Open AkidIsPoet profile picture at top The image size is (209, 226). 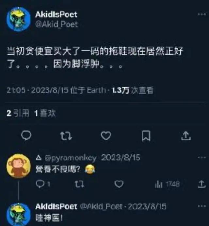(19, 19)
